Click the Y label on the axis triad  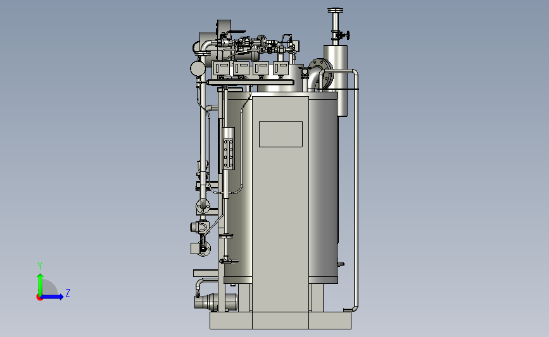tap(40, 266)
